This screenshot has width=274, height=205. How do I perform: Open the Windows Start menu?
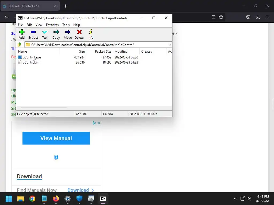(9, 199)
